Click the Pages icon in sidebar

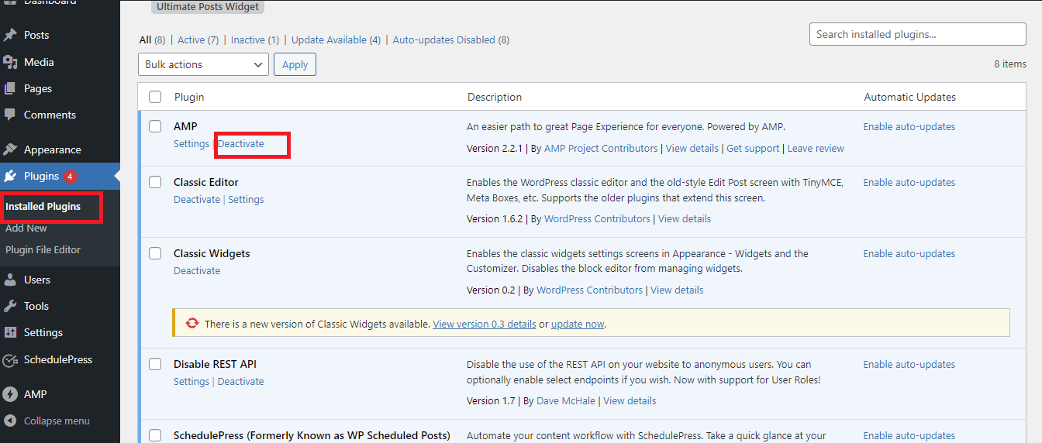10,88
